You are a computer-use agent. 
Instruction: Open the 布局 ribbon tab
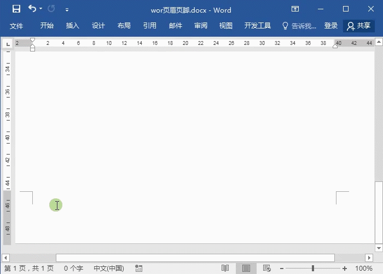(124, 25)
